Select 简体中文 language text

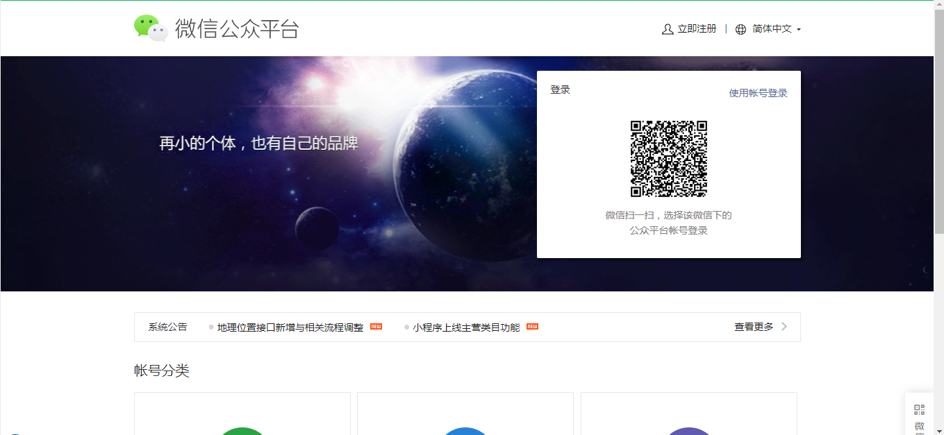(x=772, y=29)
